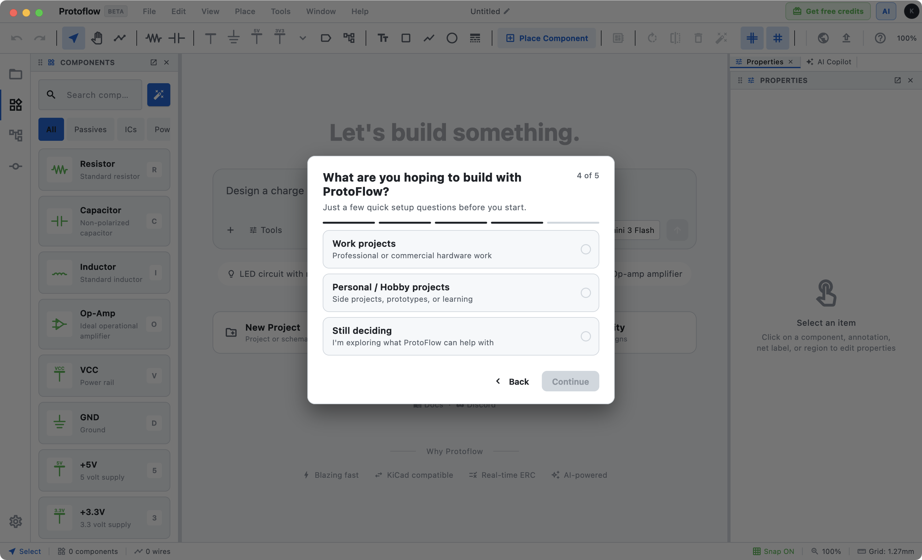This screenshot has width=922, height=560.
Task: Place the 3V3 supply symbol from toolbar
Action: [279, 37]
